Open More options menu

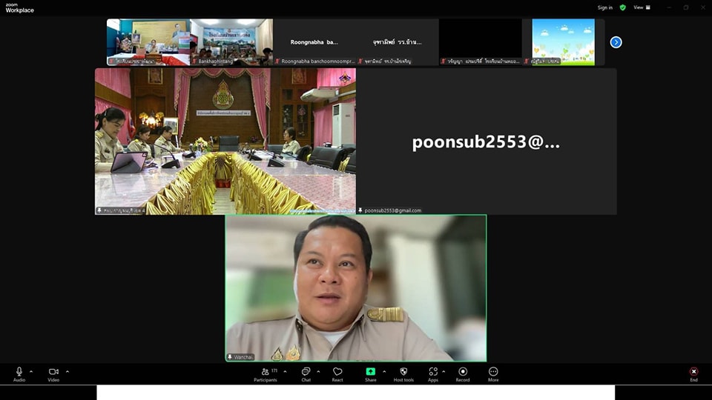[x=493, y=374]
